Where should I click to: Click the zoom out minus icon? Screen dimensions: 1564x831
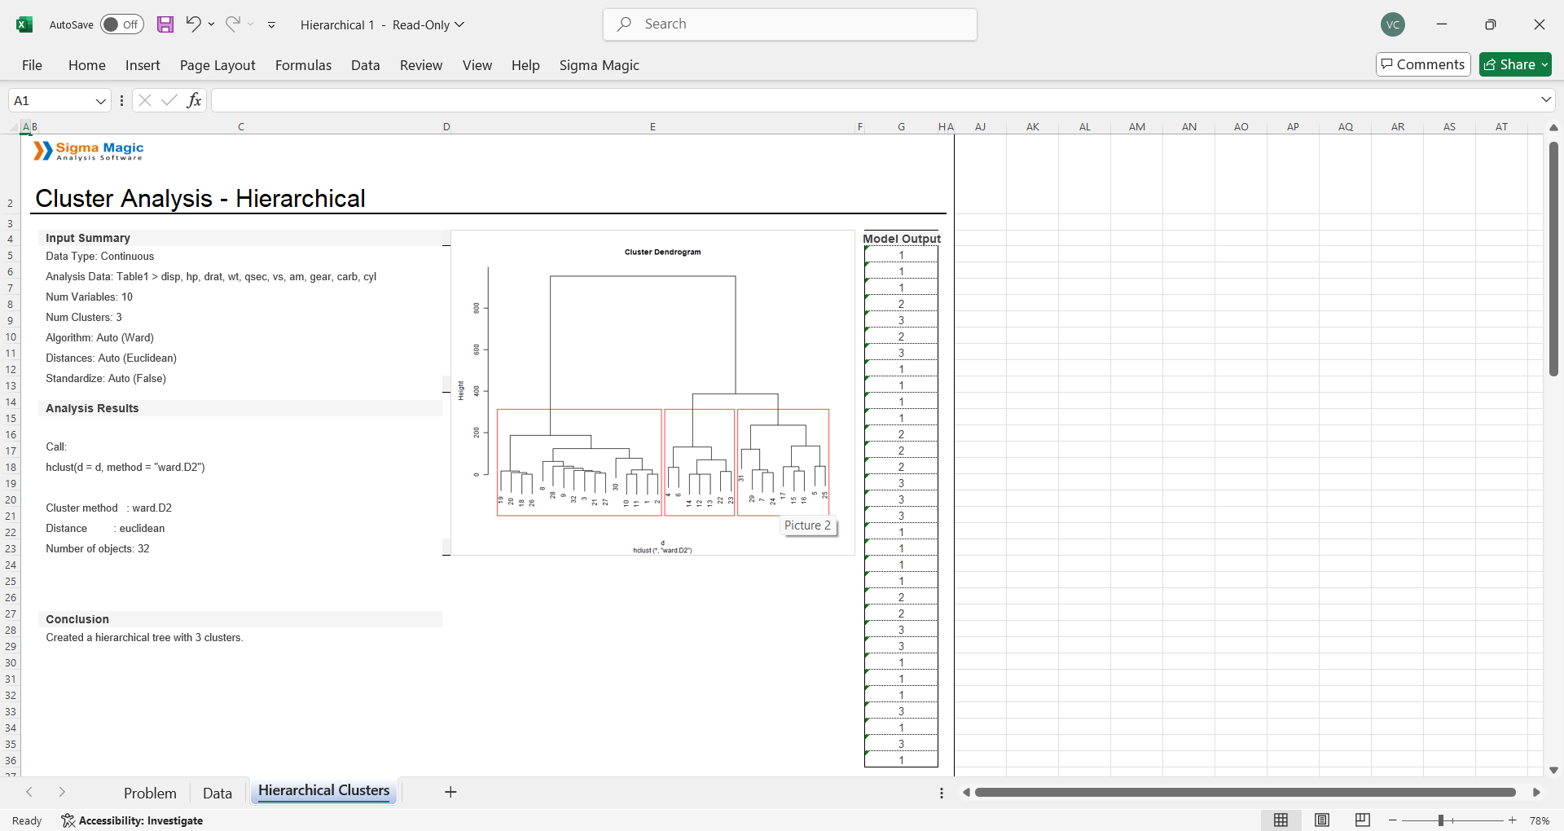[1393, 820]
